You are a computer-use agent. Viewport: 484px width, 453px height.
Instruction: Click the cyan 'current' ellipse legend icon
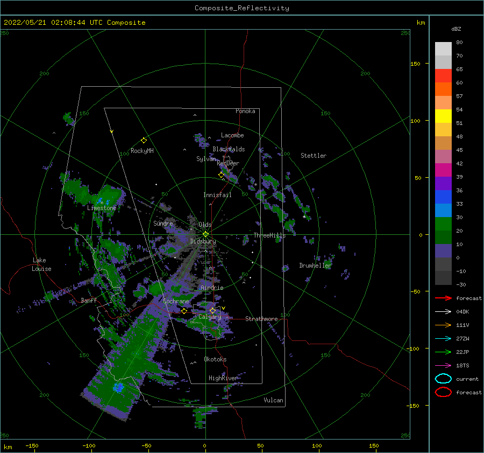(443, 379)
